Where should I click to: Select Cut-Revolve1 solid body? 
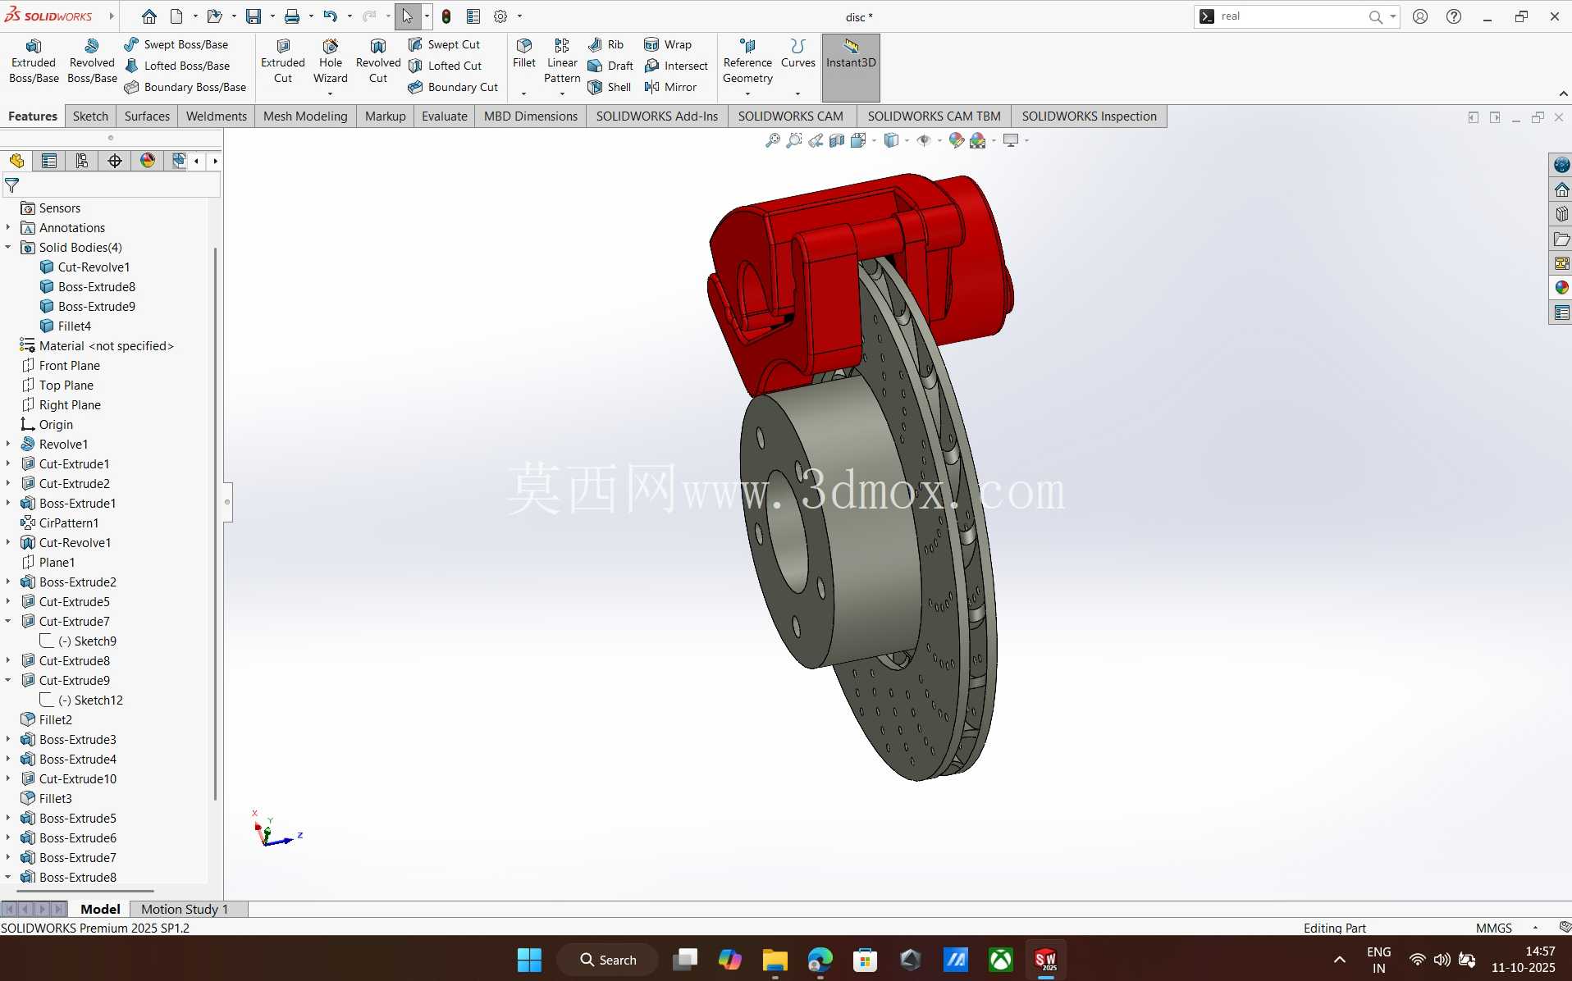click(94, 267)
